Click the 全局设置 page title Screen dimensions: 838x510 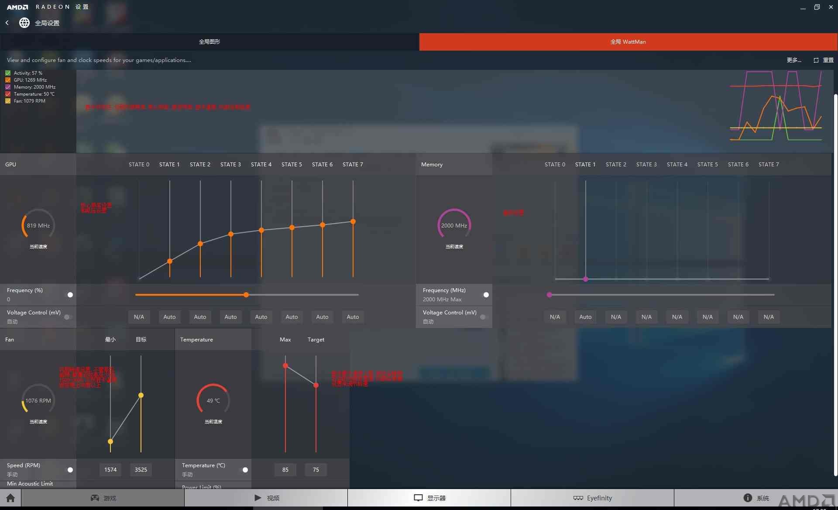(x=47, y=23)
